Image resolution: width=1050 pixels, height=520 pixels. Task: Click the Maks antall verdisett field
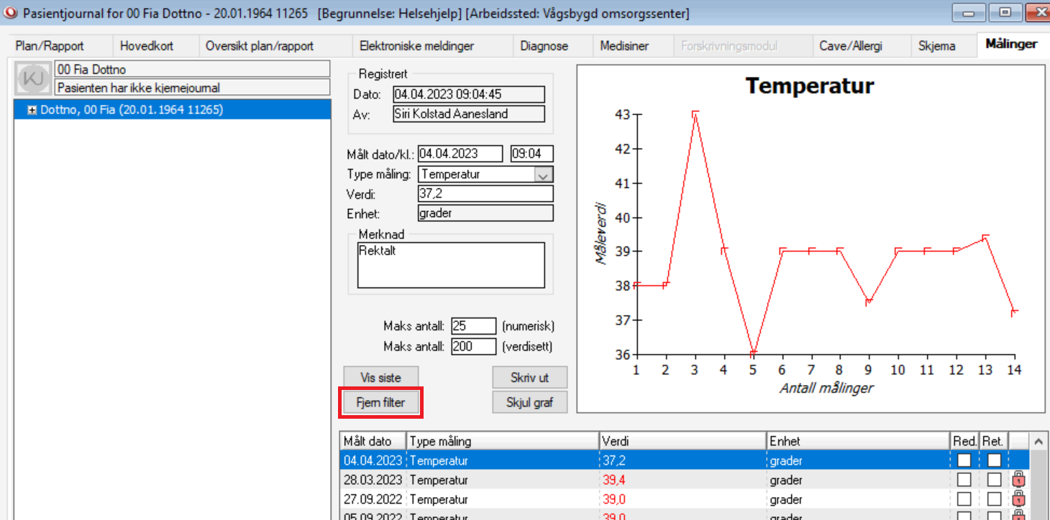pyautogui.click(x=473, y=347)
